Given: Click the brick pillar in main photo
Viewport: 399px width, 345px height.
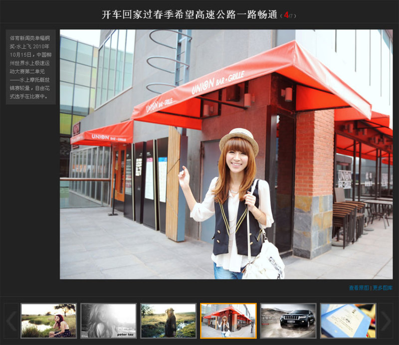Looking at the screenshot, I should point(314,155).
